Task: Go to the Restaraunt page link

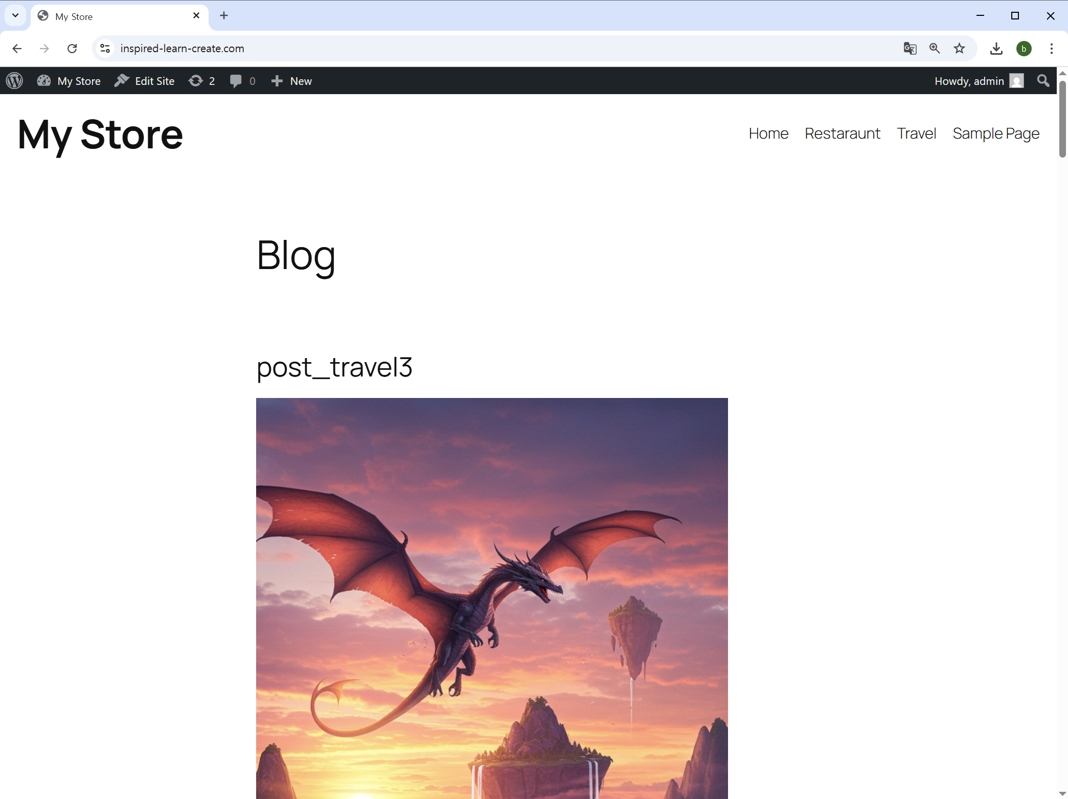Action: tap(842, 134)
